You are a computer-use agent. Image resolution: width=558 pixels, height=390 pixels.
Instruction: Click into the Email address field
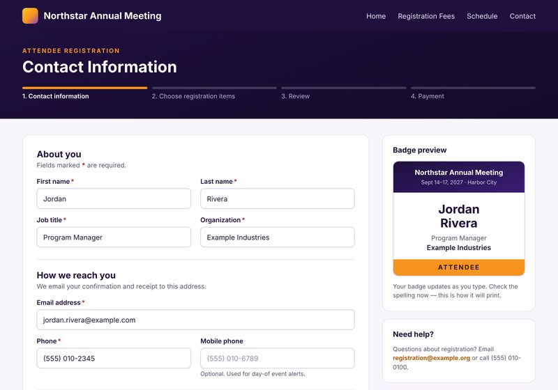pos(196,320)
